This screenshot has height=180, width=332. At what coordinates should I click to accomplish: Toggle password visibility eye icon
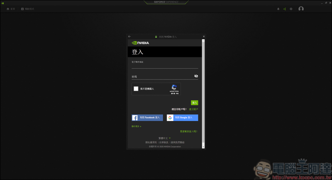click(x=196, y=76)
